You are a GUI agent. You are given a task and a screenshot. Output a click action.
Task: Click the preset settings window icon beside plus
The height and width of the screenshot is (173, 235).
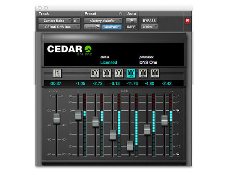pyautogui.click(x=98, y=27)
